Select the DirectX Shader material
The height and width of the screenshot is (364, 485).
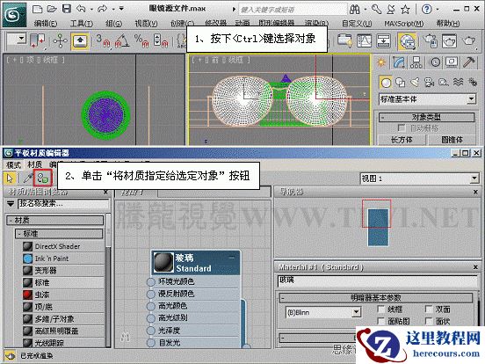(x=57, y=246)
